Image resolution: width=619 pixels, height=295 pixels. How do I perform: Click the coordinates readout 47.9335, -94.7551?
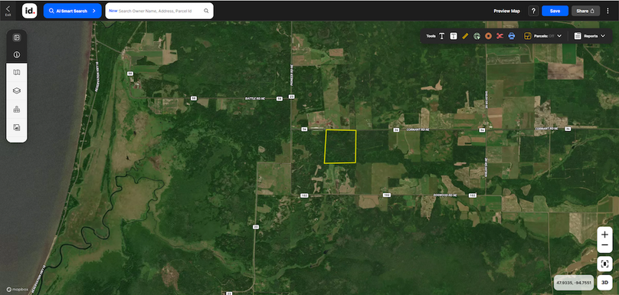pos(574,283)
